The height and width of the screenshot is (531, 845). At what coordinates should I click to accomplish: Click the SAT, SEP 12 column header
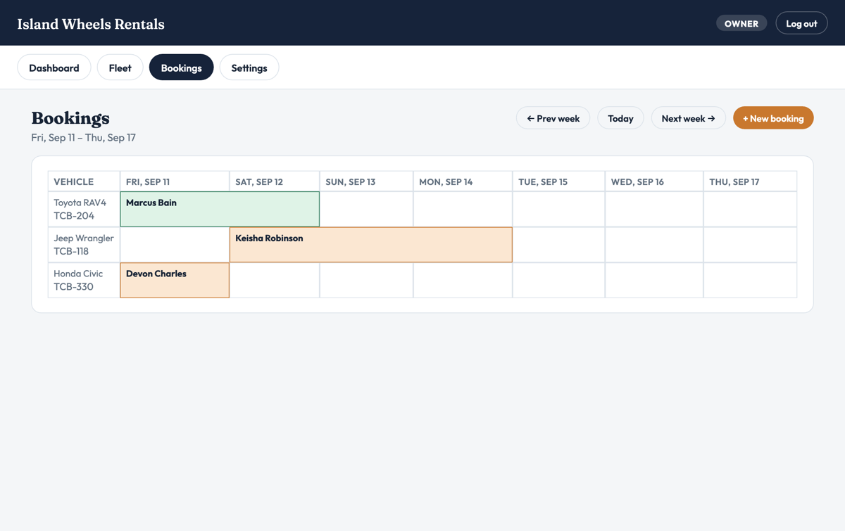coord(275,181)
